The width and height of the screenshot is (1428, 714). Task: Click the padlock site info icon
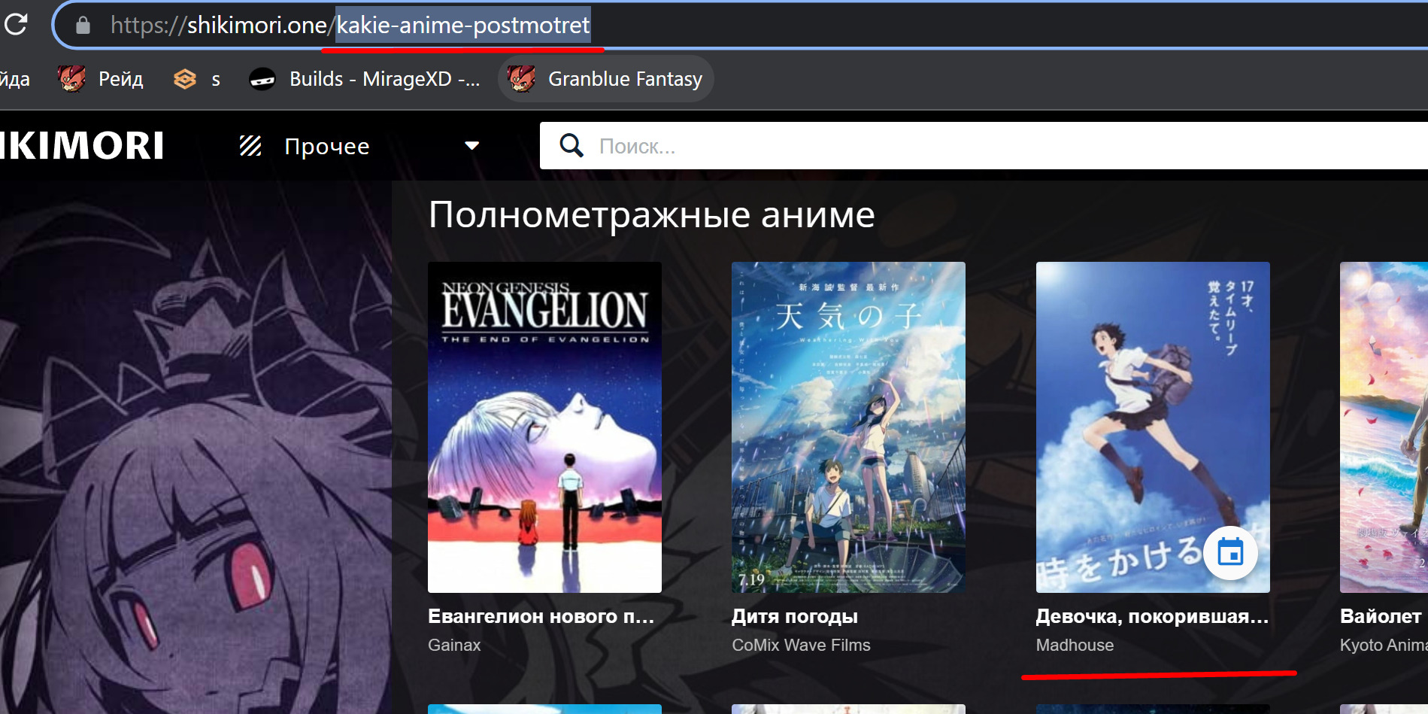tap(83, 26)
